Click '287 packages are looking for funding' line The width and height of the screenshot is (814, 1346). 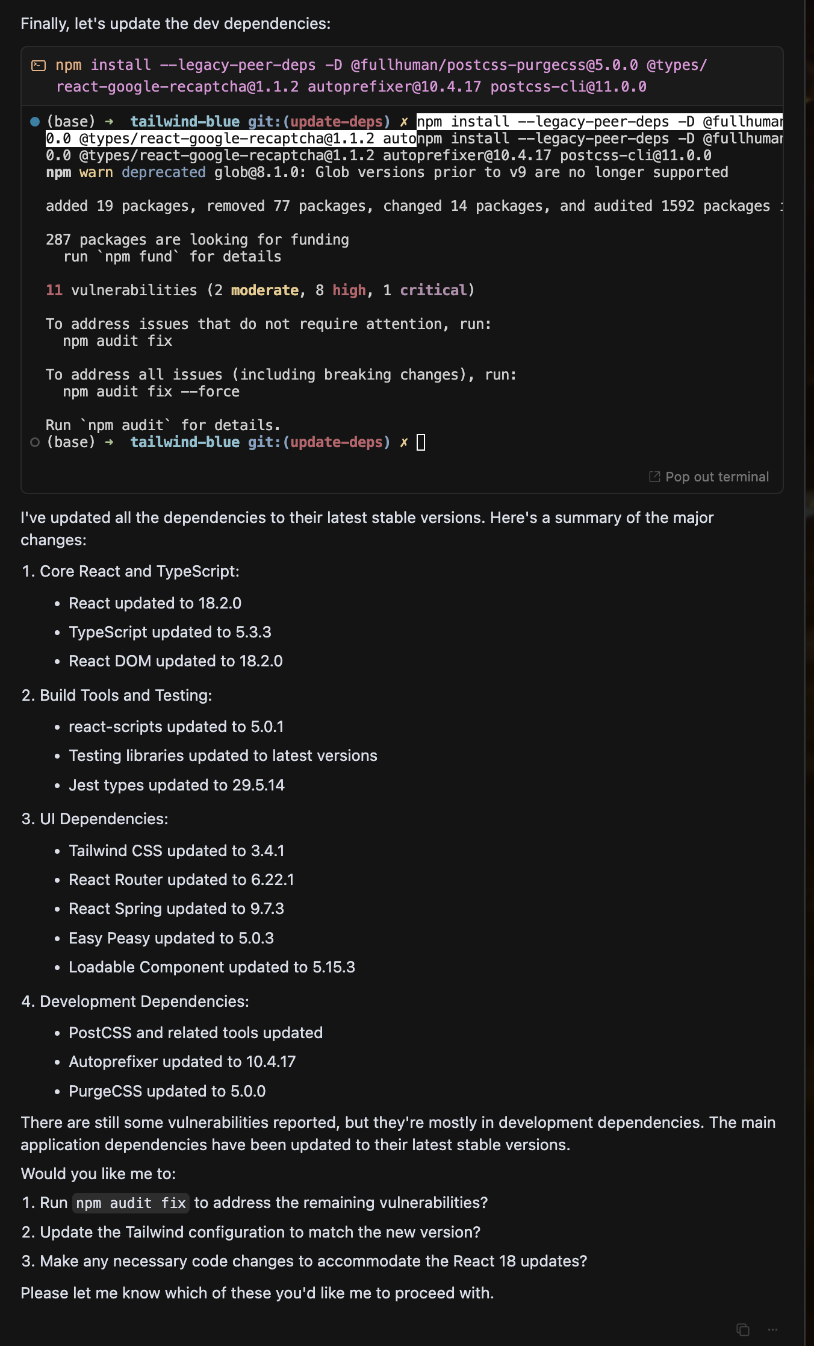[197, 240]
